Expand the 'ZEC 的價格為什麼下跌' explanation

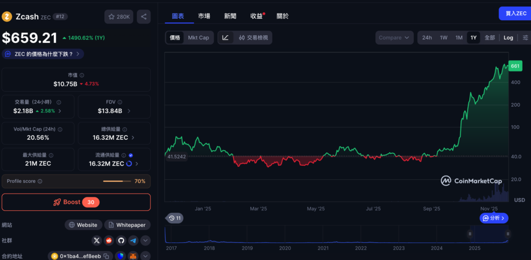43,54
